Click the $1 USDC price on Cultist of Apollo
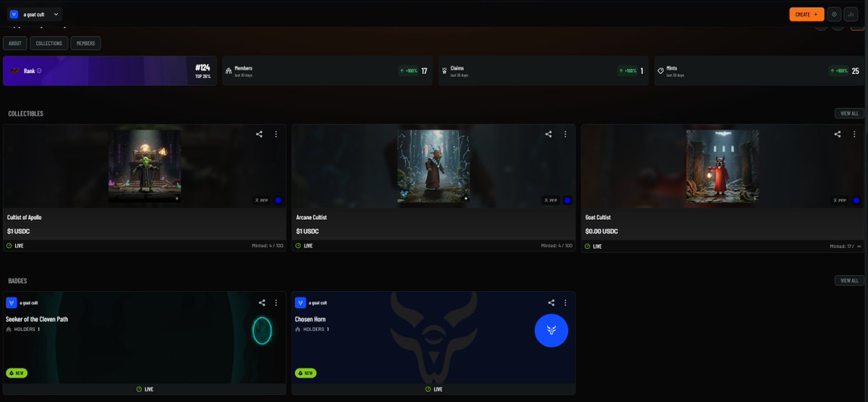The width and height of the screenshot is (868, 402). click(18, 231)
